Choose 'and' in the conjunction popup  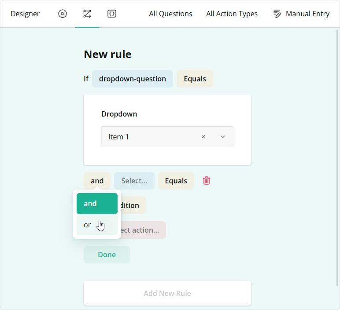coord(97,204)
